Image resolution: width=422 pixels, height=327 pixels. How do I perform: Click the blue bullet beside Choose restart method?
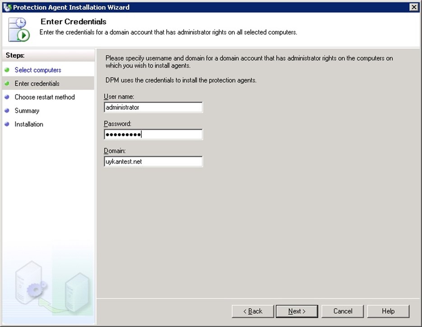pyautogui.click(x=7, y=97)
